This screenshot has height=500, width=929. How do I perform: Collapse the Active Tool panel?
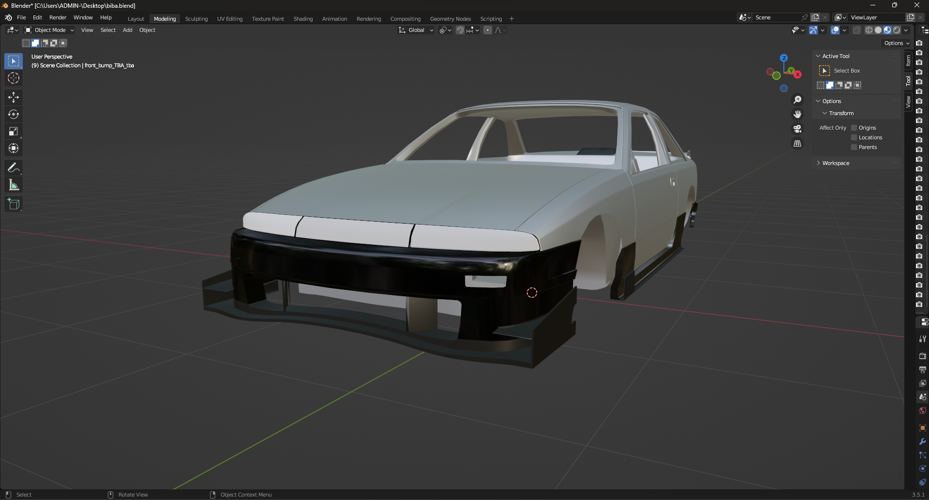coord(818,56)
